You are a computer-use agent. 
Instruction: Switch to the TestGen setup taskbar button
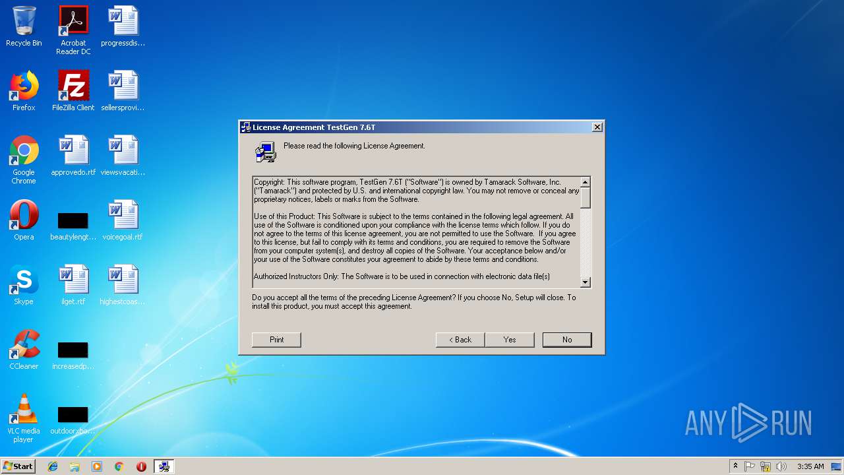tap(164, 466)
